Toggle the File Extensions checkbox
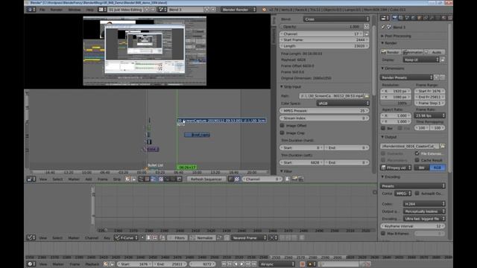This screenshot has height=268, width=477. pyautogui.click(x=417, y=153)
